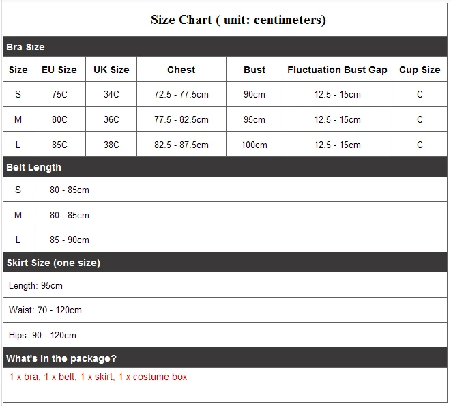This screenshot has width=451, height=406.
Task: Click the red package contents text
Action: coord(98,377)
